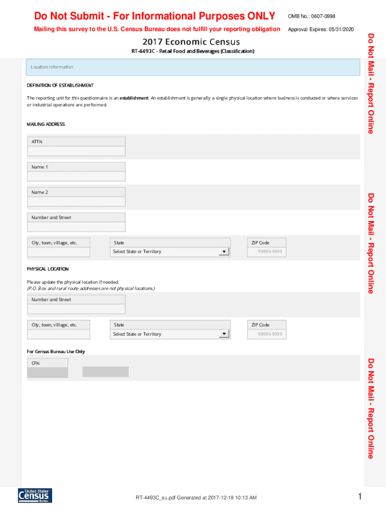Screen dimensions: 386x513
Task: Click the greyed-out CFN field
Action: (x=47, y=372)
